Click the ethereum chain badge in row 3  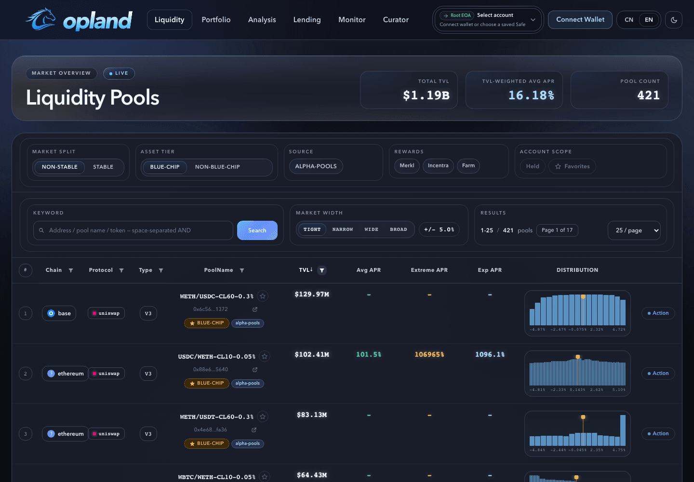pos(65,434)
